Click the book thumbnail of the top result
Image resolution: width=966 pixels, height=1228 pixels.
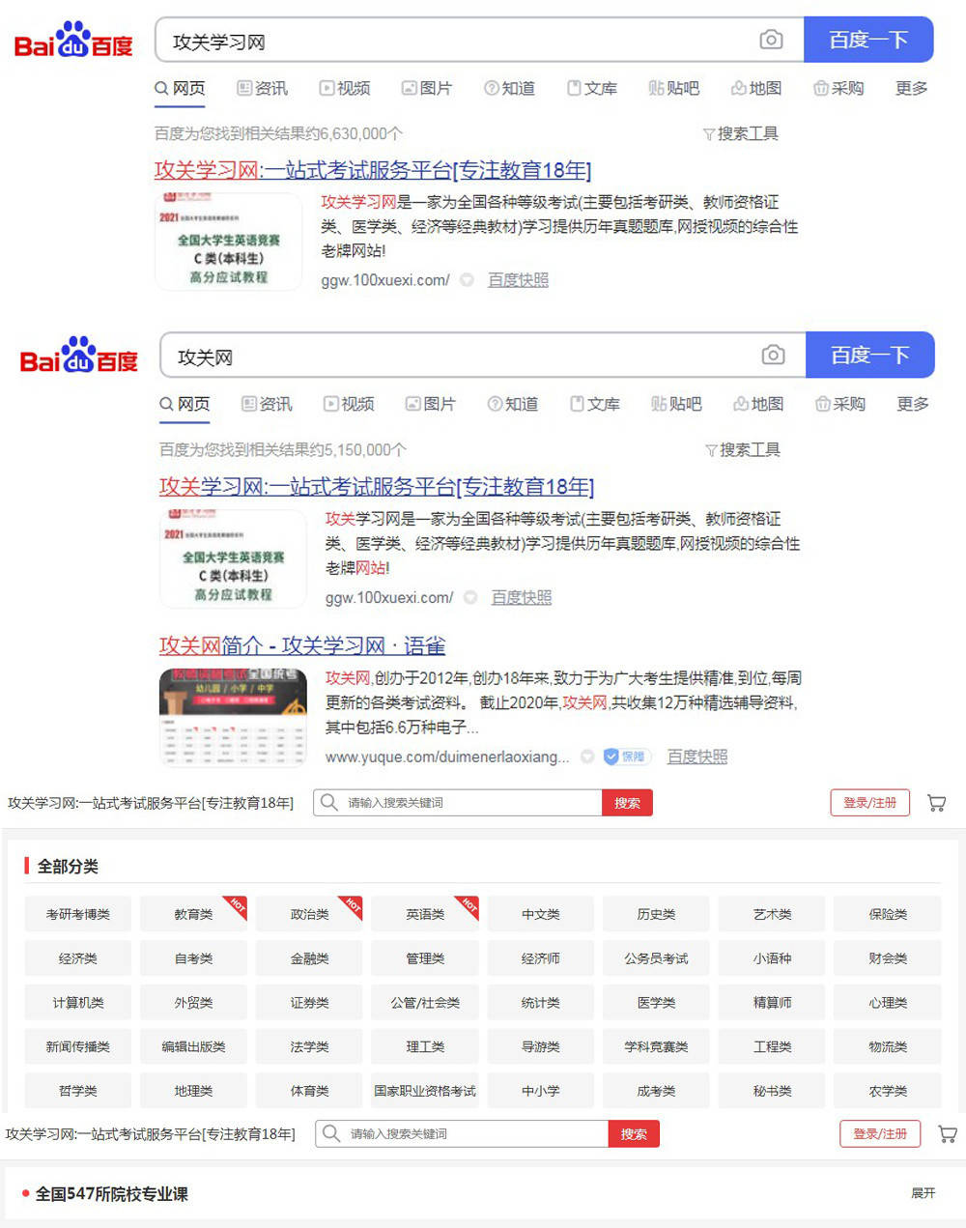pos(229,241)
